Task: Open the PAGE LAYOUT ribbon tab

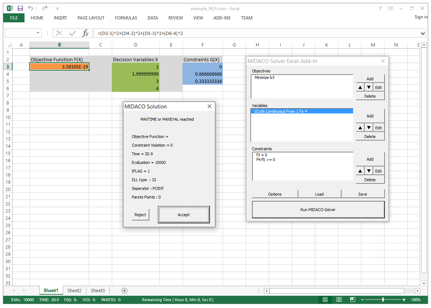Action: pyautogui.click(x=91, y=18)
